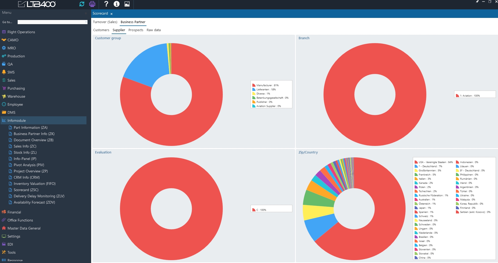498x263 pixels.
Task: Close the Scorecard tab
Action: (x=111, y=14)
